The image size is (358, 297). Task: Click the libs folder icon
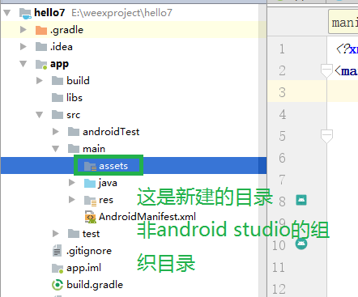point(58,98)
